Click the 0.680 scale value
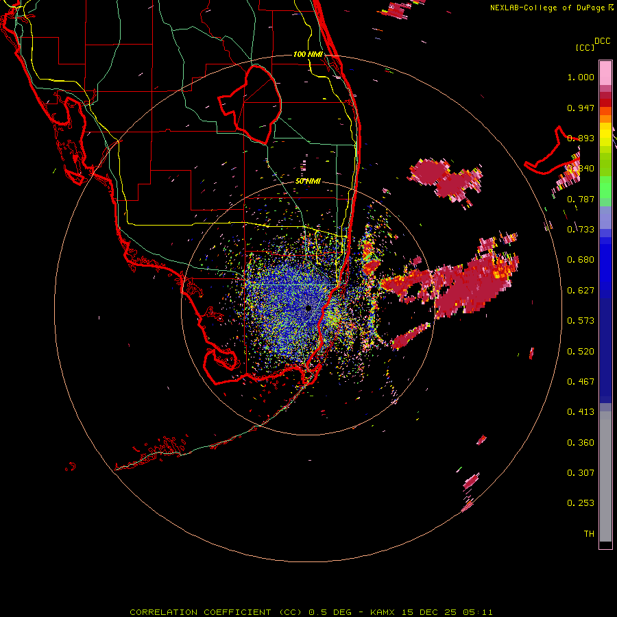This screenshot has width=617, height=617. click(x=581, y=260)
